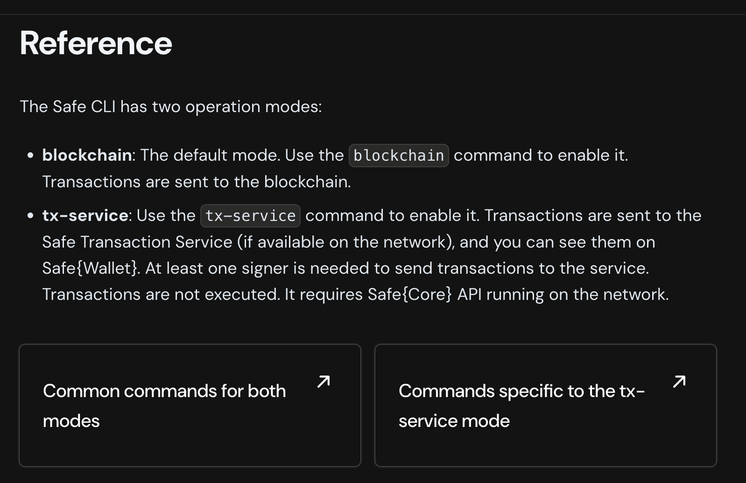The image size is (746, 483).
Task: Click the blockchain inline code snippet
Action: tap(399, 156)
